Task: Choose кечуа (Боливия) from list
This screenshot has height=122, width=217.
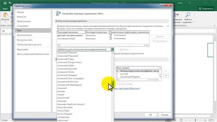Action: (x=84, y=107)
